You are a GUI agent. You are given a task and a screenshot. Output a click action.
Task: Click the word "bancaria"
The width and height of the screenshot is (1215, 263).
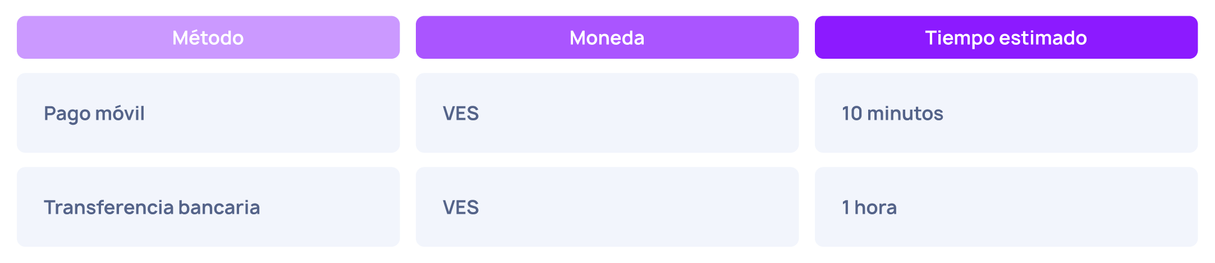point(219,208)
